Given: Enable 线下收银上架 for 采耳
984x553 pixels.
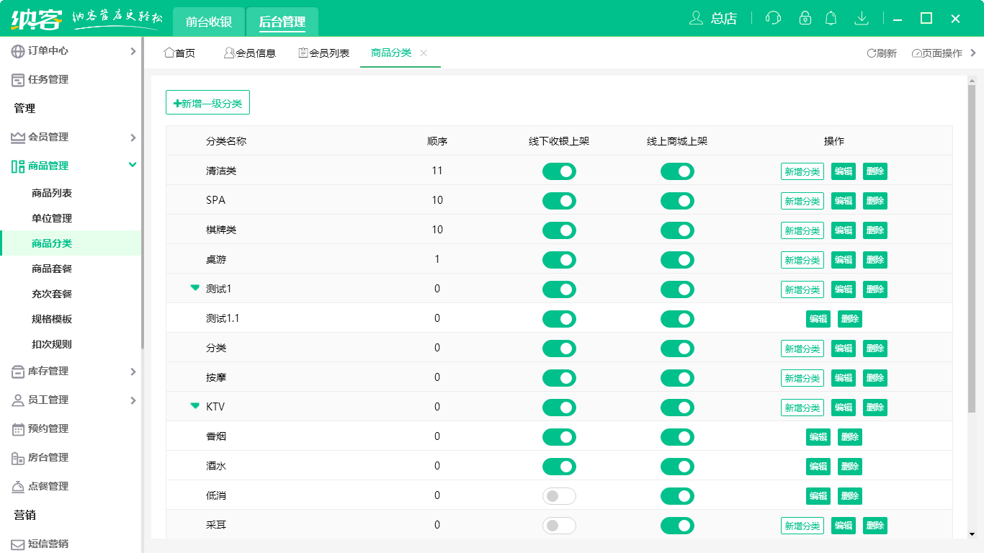Looking at the screenshot, I should coord(559,526).
